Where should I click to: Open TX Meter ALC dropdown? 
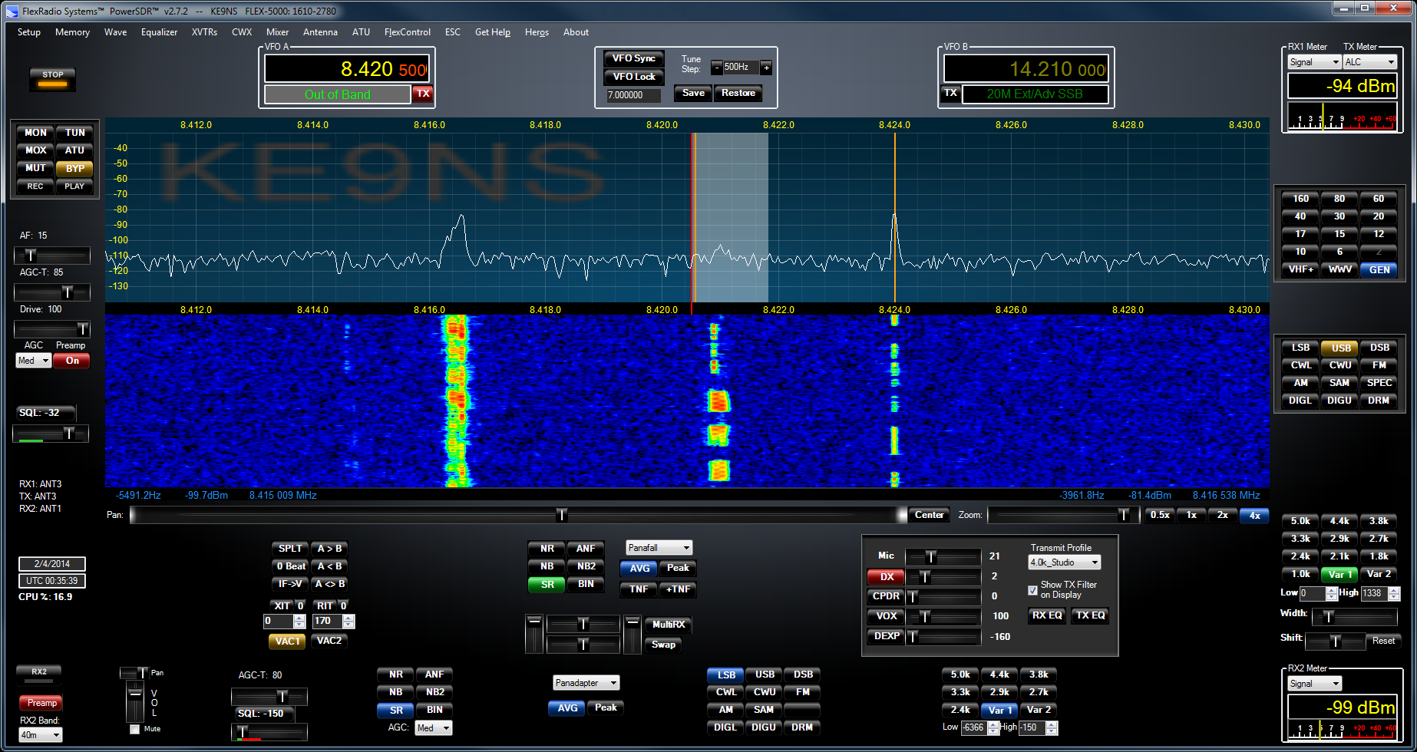click(x=1369, y=62)
